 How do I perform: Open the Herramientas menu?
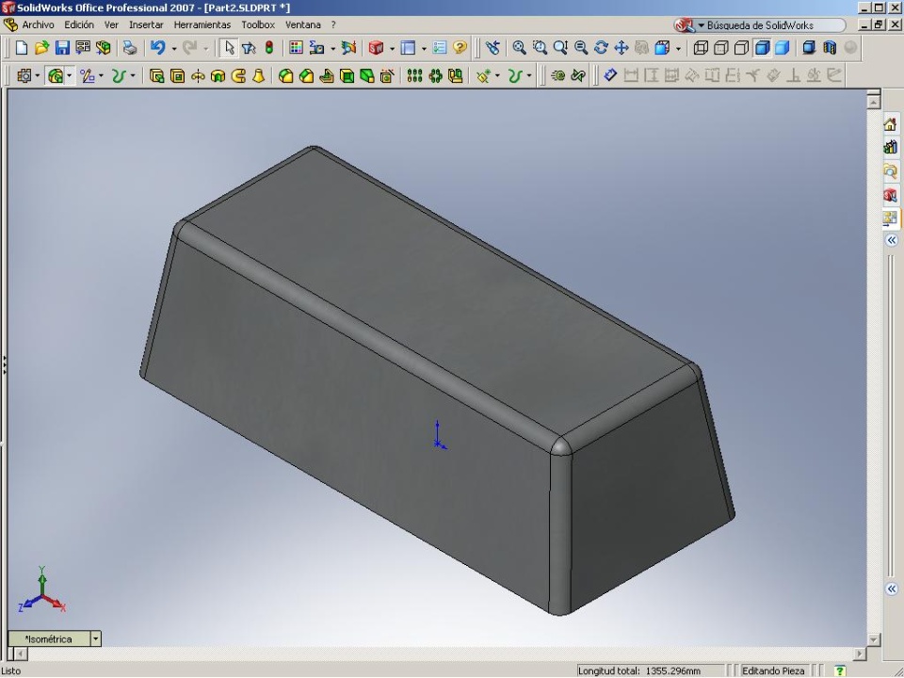click(202, 24)
